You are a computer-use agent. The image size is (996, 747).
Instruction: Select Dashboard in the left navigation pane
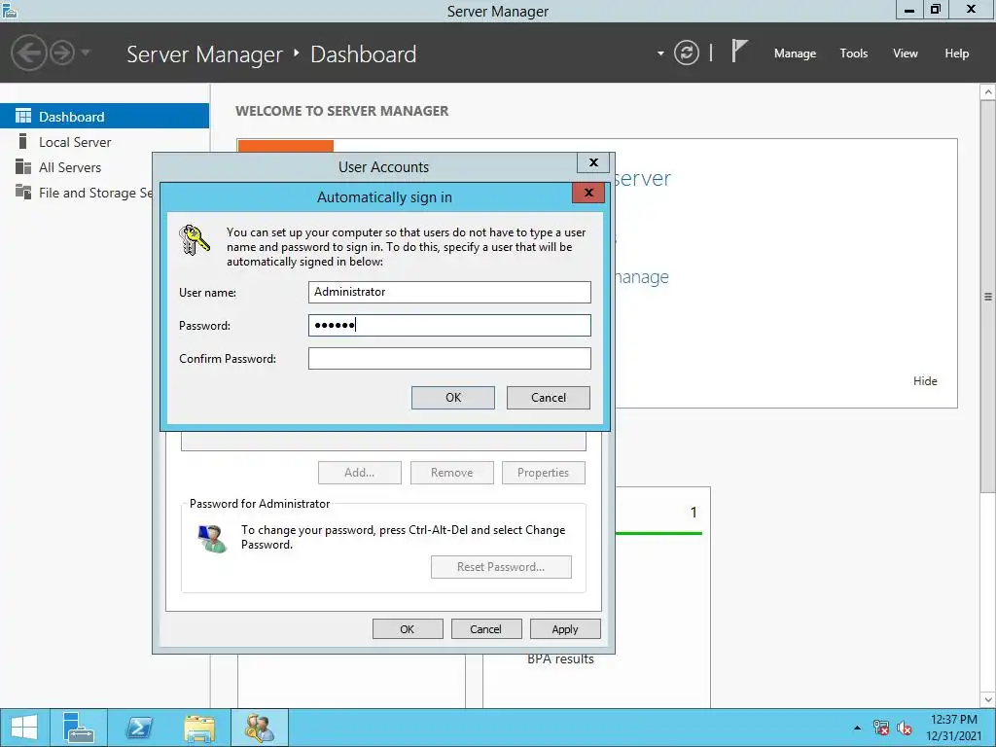(x=104, y=117)
